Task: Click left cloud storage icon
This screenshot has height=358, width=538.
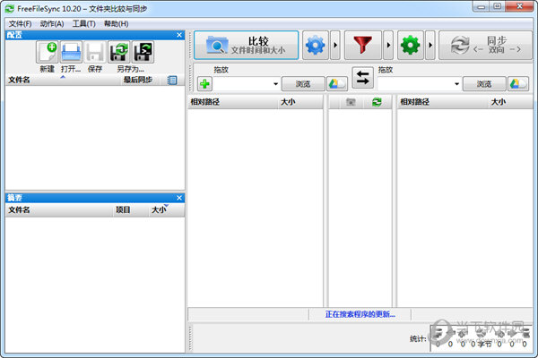Action: [x=337, y=84]
